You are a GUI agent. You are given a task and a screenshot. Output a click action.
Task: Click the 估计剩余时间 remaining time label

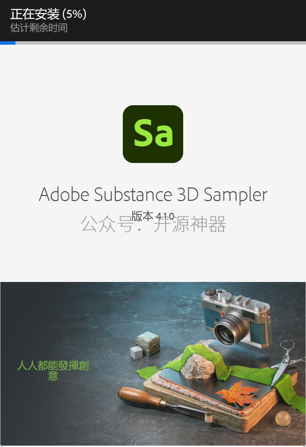pos(39,28)
